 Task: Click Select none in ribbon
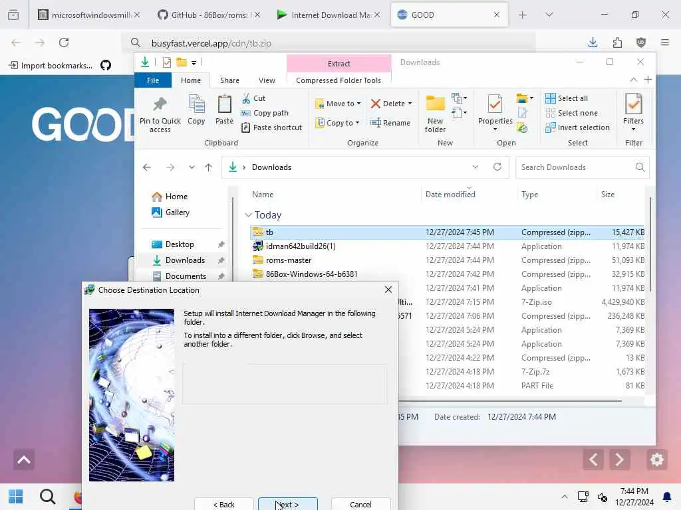pyautogui.click(x=571, y=113)
